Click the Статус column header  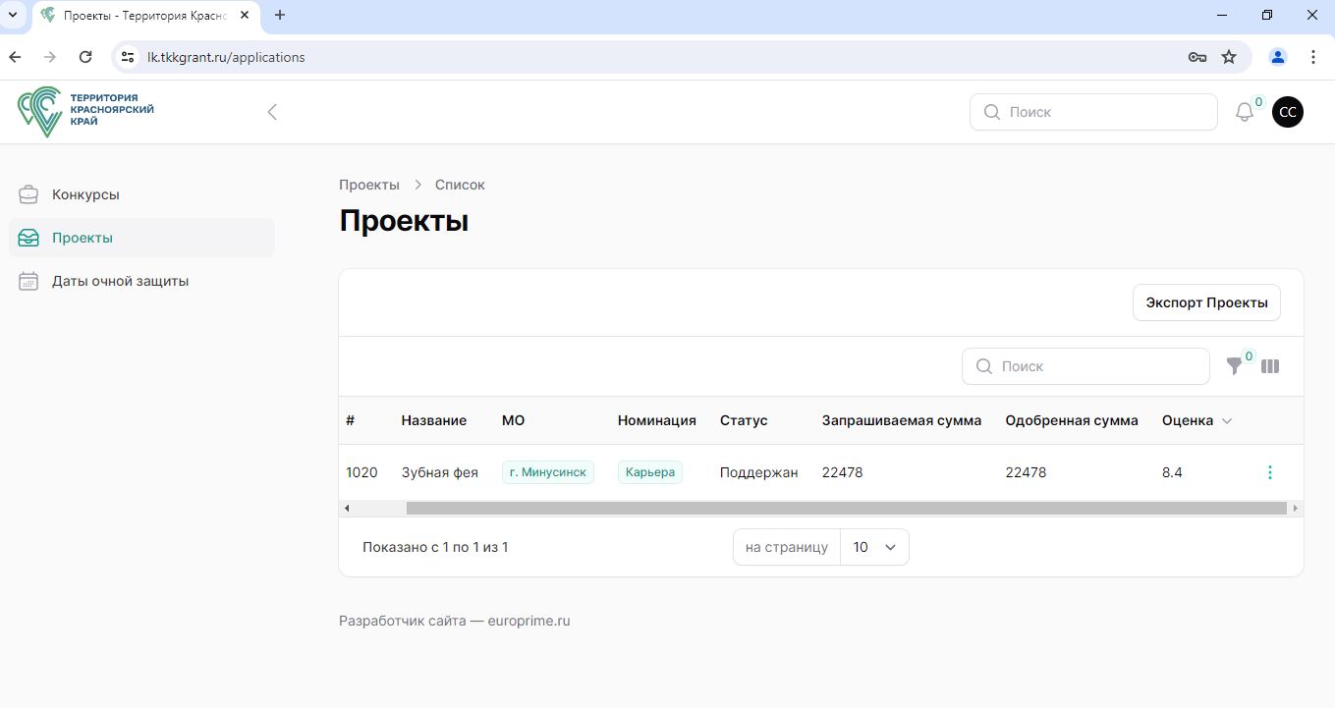(x=744, y=420)
